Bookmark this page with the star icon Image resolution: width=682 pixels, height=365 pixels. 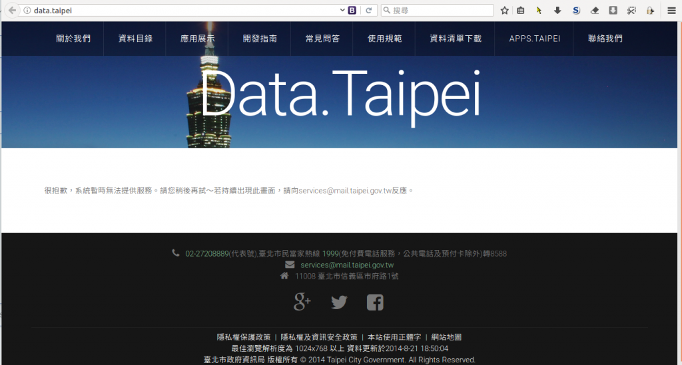505,11
